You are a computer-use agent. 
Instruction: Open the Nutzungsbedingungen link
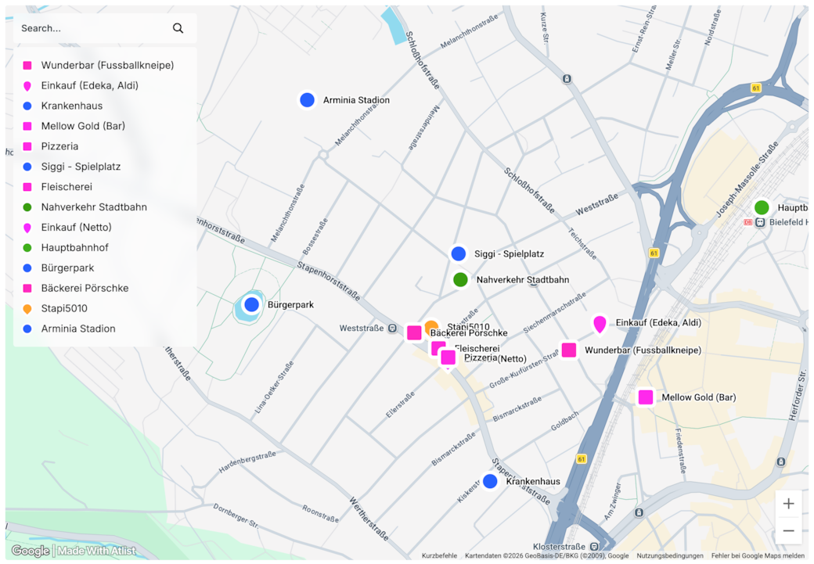(670, 555)
